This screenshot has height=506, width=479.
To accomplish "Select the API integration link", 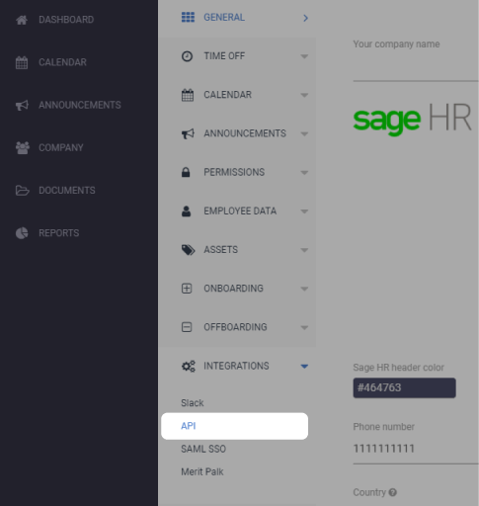I will [235, 426].
